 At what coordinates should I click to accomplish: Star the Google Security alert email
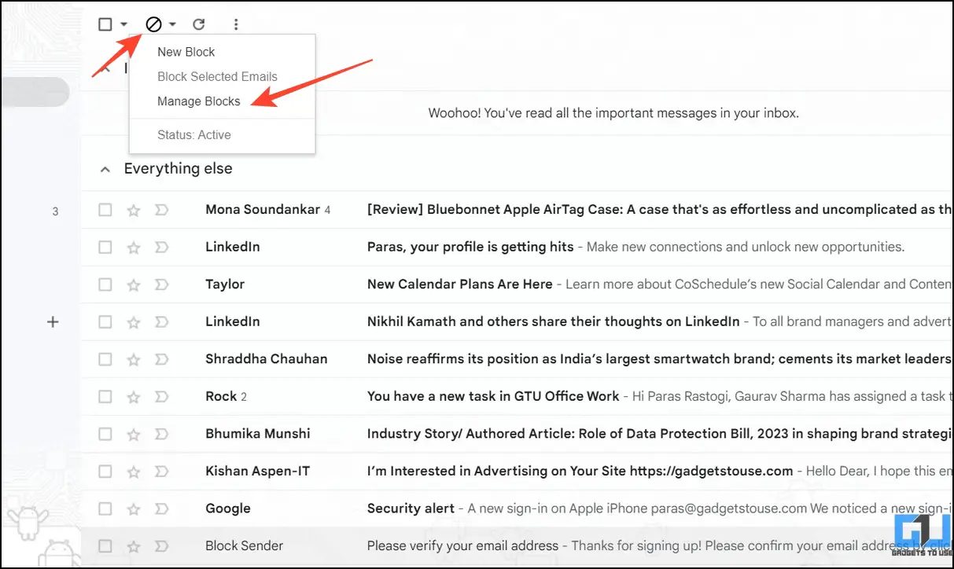(x=134, y=508)
